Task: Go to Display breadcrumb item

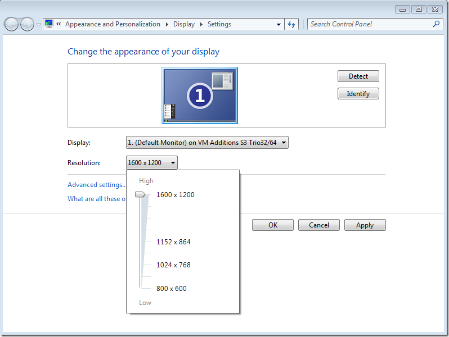Action: click(x=184, y=24)
